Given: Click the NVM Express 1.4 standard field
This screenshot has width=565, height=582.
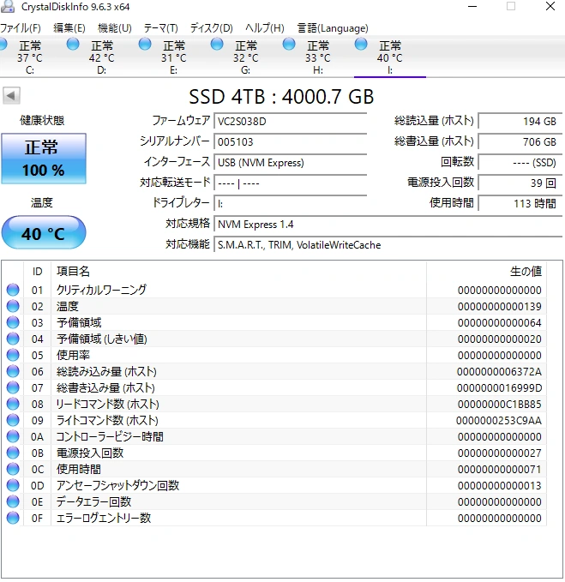Looking at the screenshot, I should tap(388, 225).
